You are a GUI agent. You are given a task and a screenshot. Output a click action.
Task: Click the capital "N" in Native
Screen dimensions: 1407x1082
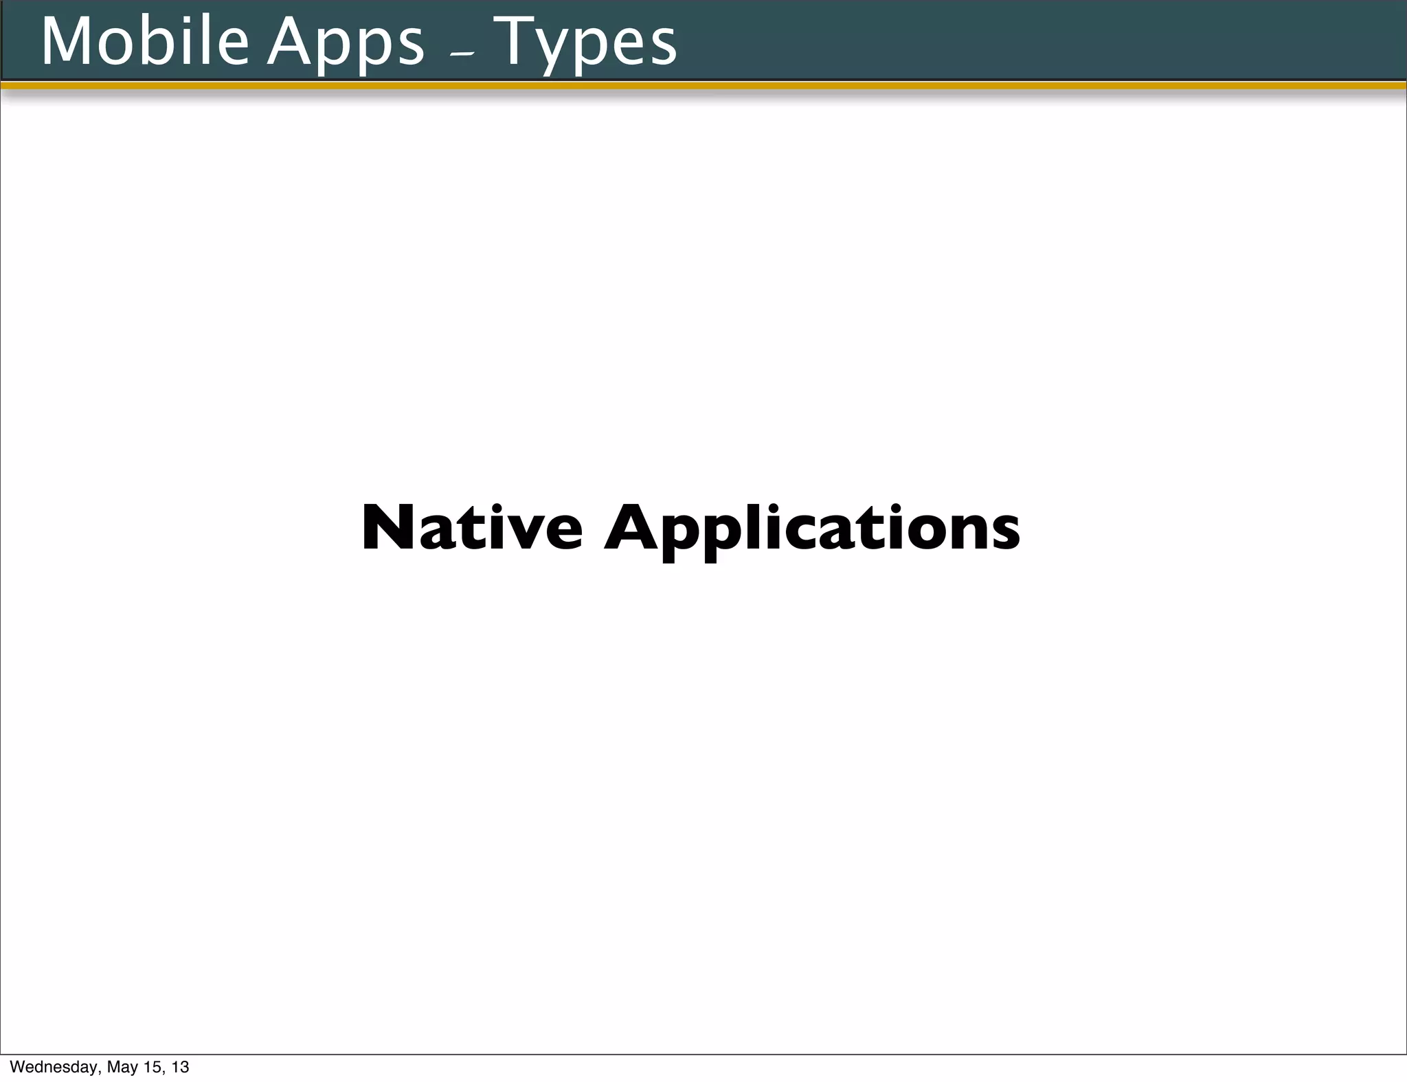(x=387, y=528)
